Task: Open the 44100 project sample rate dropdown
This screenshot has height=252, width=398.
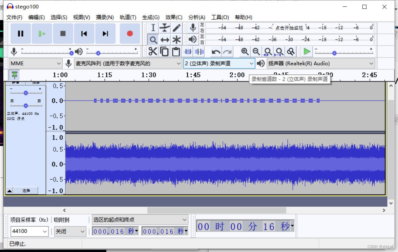Action: (x=29, y=231)
